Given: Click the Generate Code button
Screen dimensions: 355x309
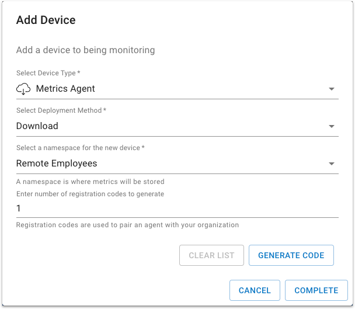Looking at the screenshot, I should (x=291, y=255).
